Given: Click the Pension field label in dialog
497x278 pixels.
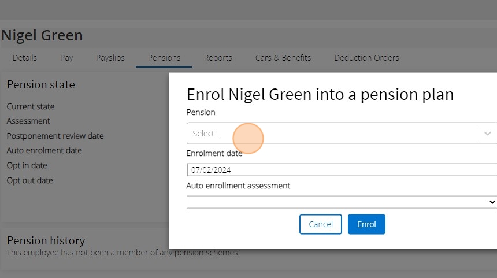Looking at the screenshot, I should point(201,112).
